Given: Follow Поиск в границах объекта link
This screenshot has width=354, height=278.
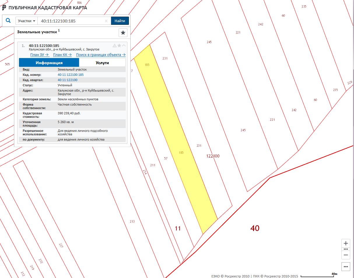Looking at the screenshot, I should click(101, 55).
